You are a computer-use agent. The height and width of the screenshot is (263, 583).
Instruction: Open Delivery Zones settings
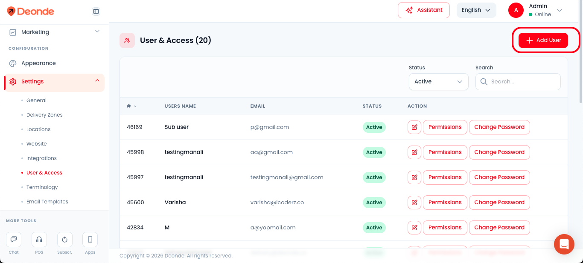coord(44,115)
